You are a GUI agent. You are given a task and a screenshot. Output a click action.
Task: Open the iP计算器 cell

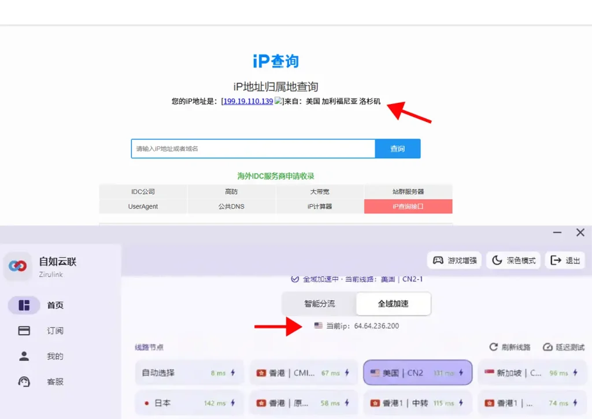tap(320, 206)
